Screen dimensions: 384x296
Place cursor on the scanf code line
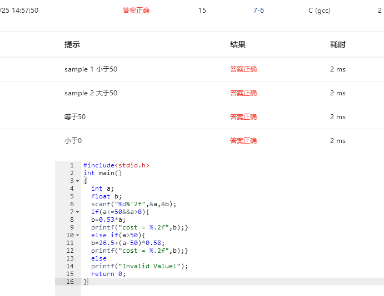point(133,204)
